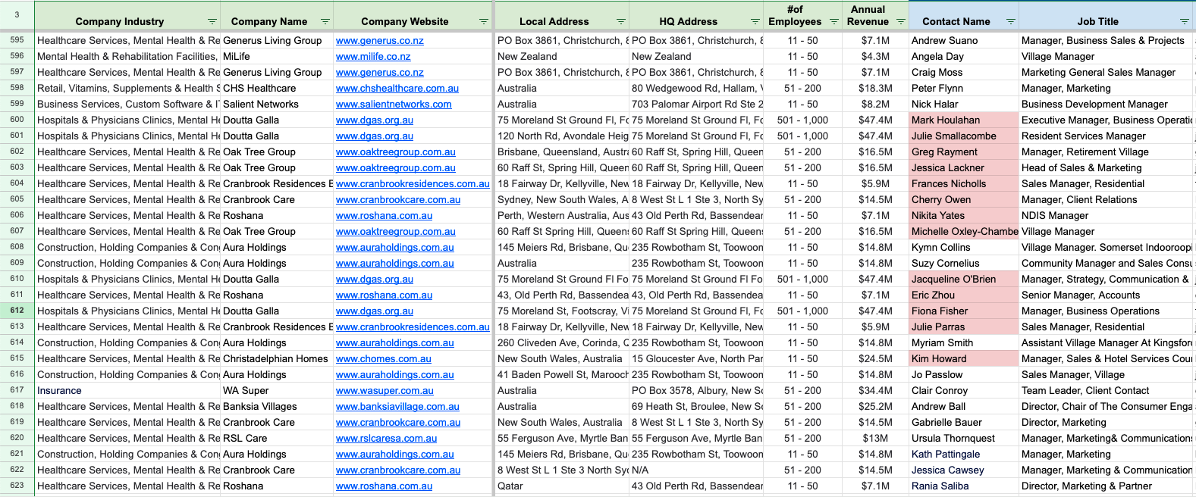This screenshot has height=497, width=1196.
Task: Open www.salientnetworks.com link
Action: 394,105
